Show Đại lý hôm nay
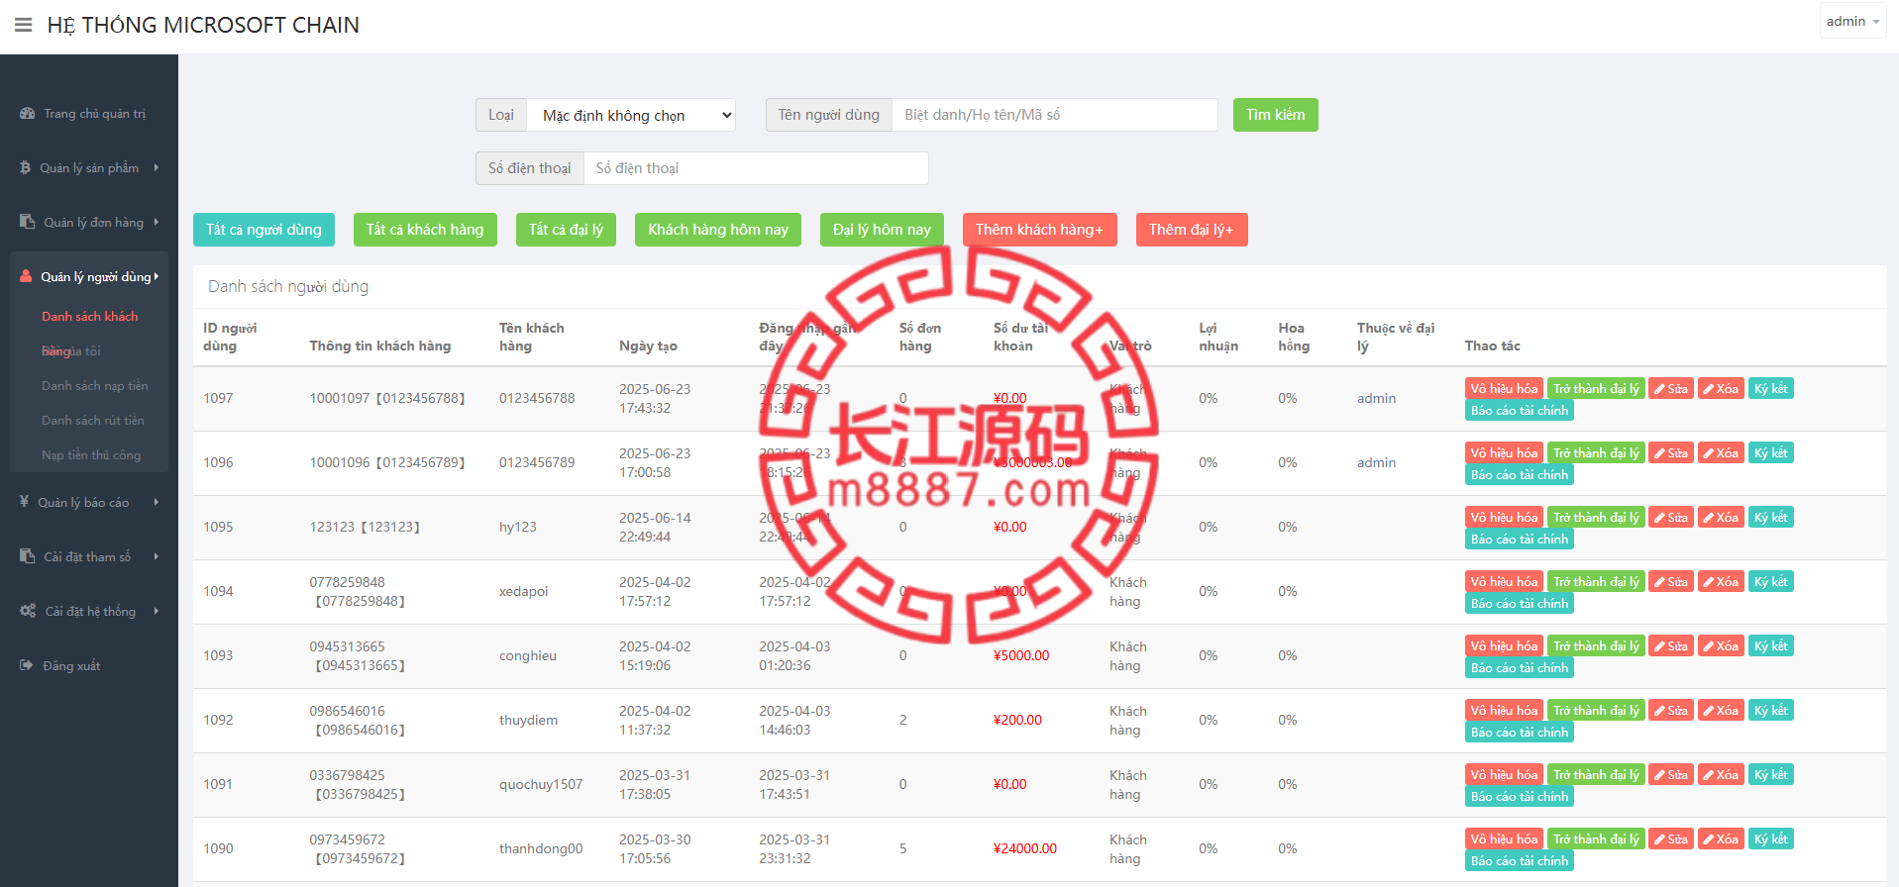Viewport: 1899px width, 887px height. point(882,230)
